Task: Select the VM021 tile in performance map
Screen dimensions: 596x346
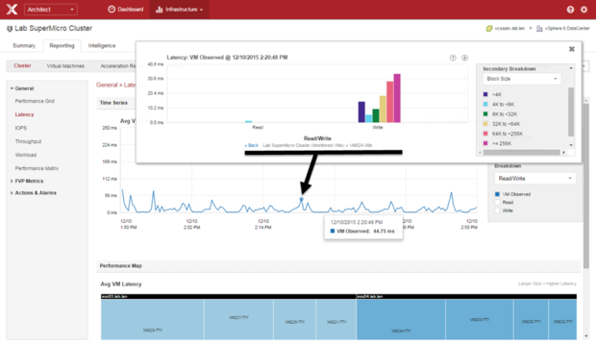Action: tap(336, 319)
